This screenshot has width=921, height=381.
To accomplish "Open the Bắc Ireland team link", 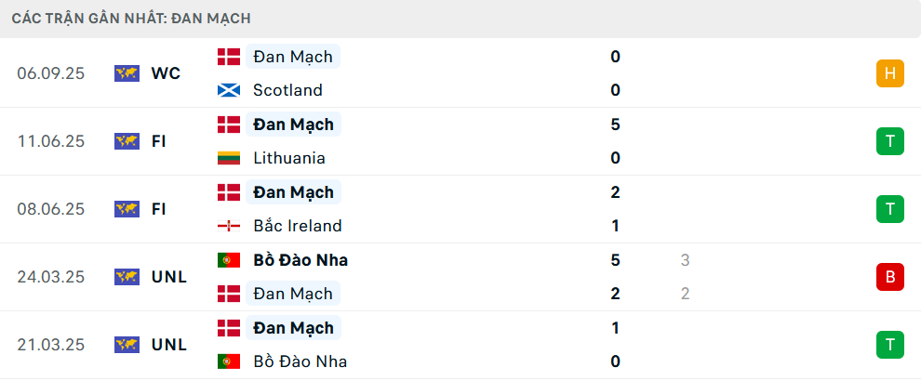I will [297, 226].
